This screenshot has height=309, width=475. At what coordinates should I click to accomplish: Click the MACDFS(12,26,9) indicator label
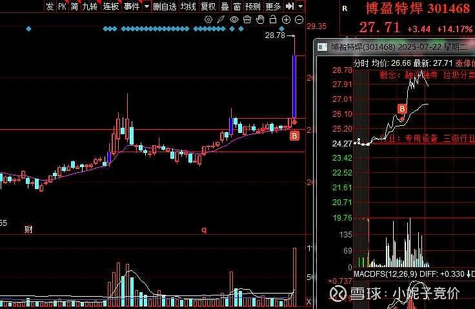pyautogui.click(x=385, y=274)
